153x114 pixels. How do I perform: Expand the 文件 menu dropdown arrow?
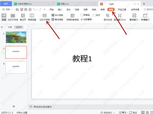pyautogui.click(x=12, y=10)
